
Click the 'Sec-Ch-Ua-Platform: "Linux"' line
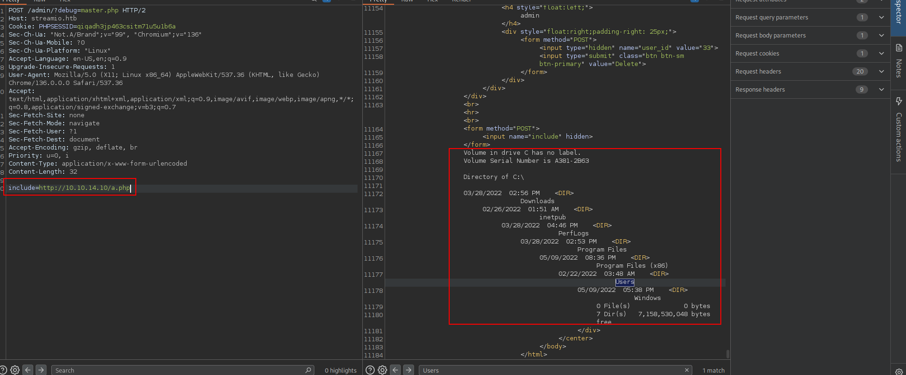pyautogui.click(x=59, y=51)
